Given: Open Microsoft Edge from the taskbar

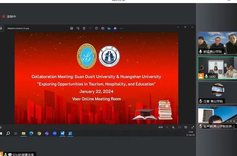Looking at the screenshot, I should point(31,133).
